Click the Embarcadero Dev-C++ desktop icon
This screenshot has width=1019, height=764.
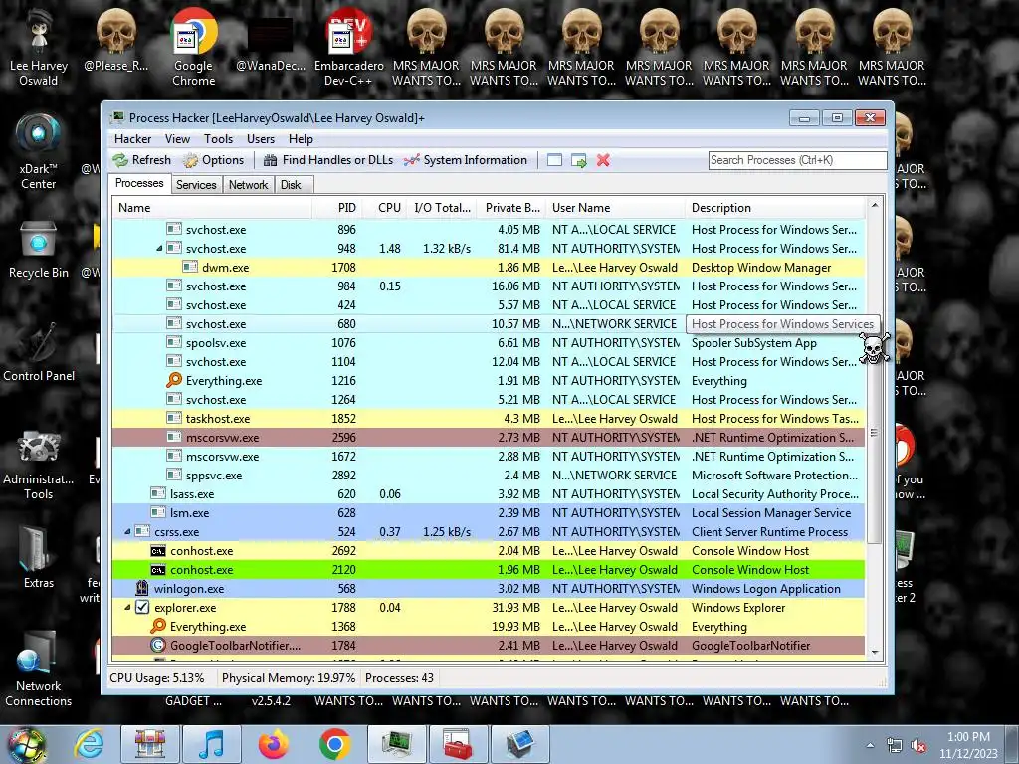pyautogui.click(x=348, y=47)
